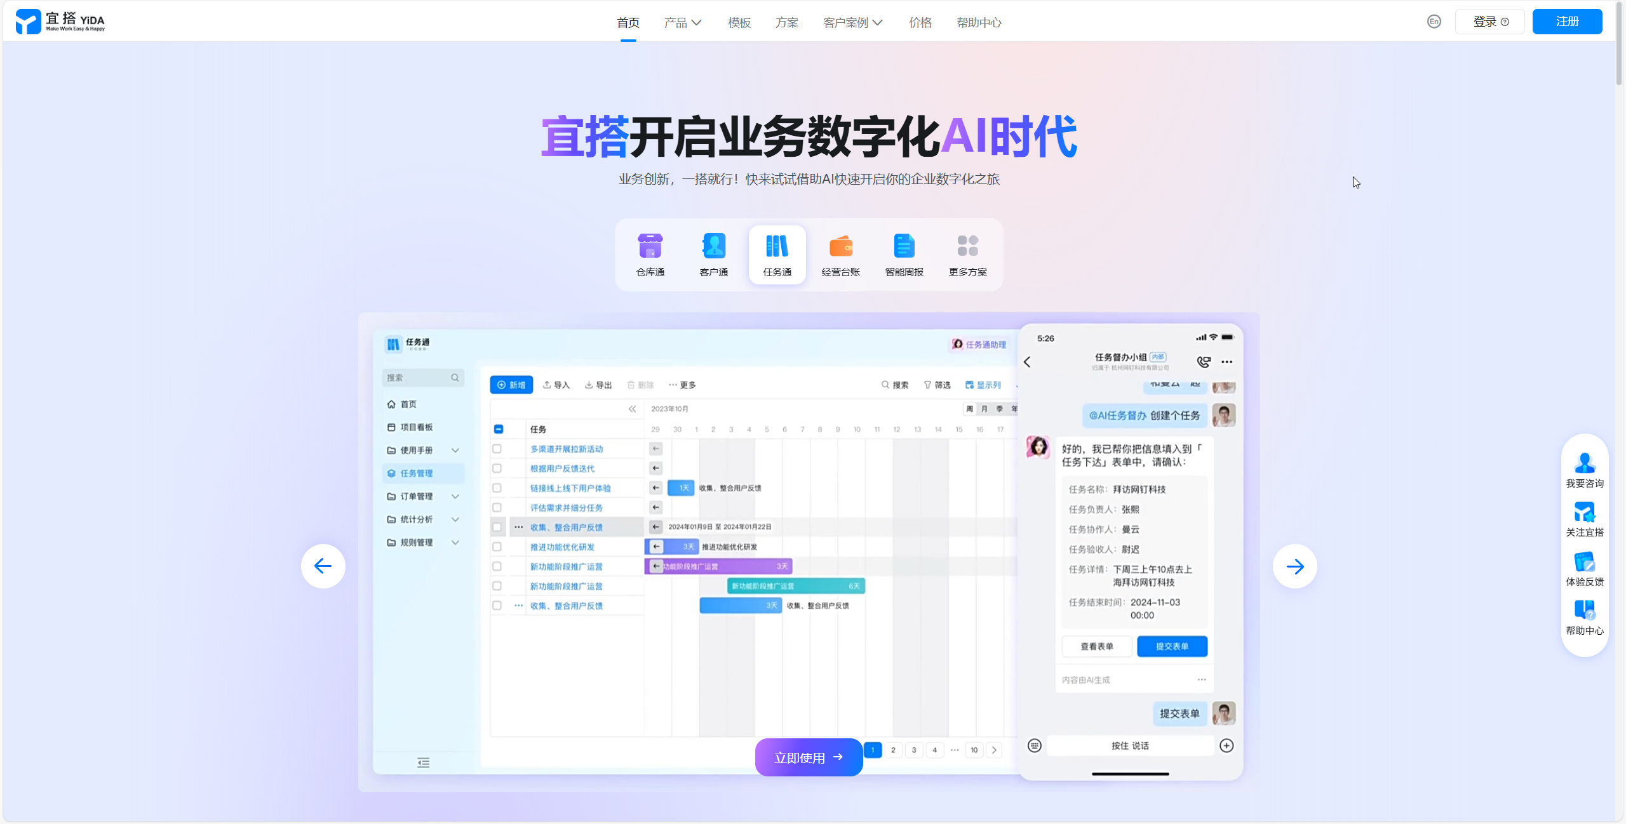
Task: Click the 注册 button
Action: click(1567, 22)
